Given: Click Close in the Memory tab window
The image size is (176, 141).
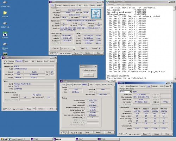Looking at the screenshot, I should coord(109,132).
